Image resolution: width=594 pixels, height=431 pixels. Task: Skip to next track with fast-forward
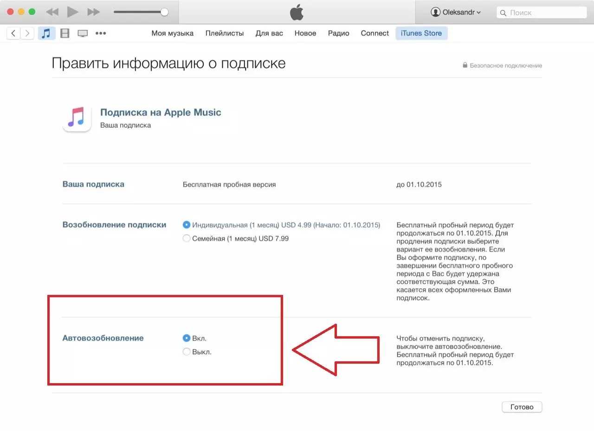tap(94, 12)
